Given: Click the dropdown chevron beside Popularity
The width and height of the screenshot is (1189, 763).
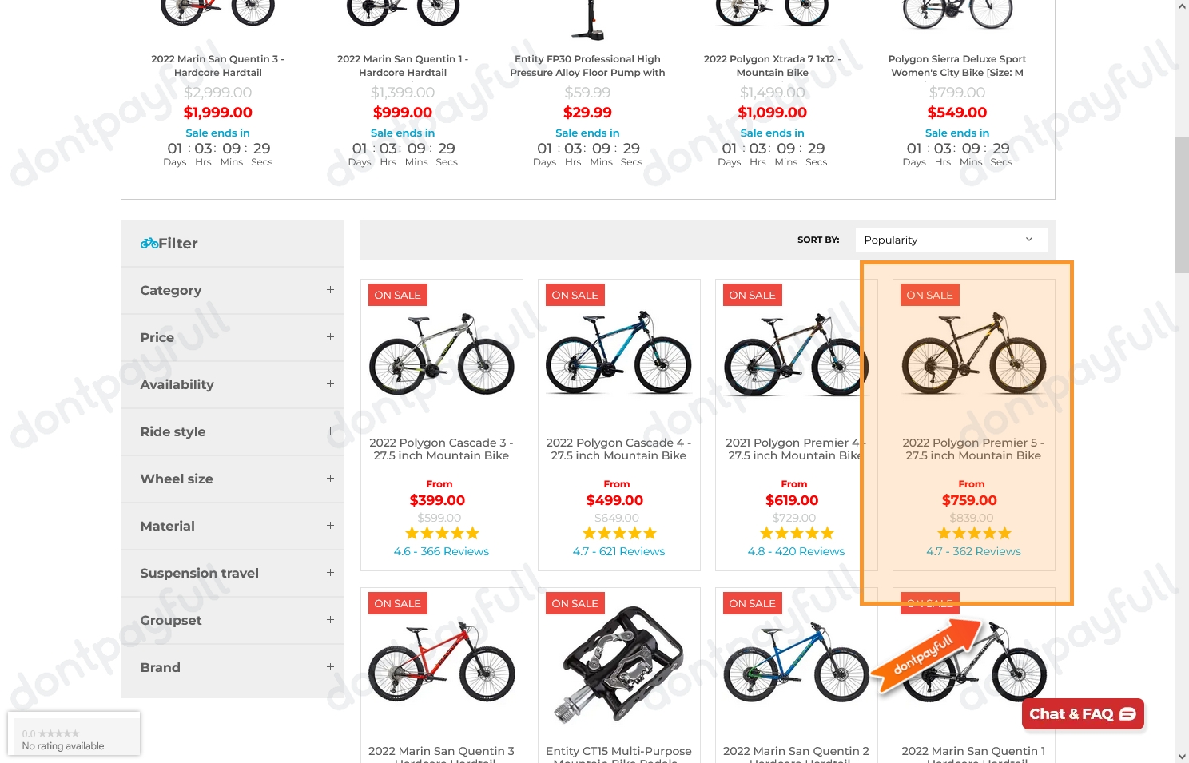Looking at the screenshot, I should pos(1029,239).
